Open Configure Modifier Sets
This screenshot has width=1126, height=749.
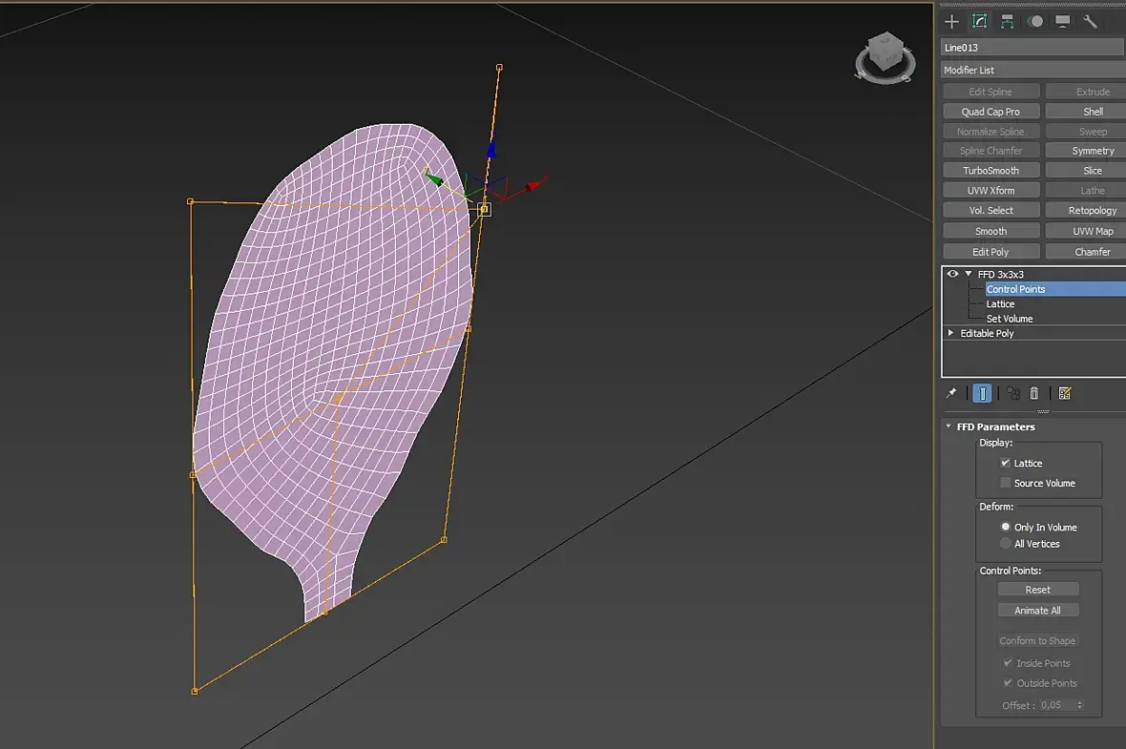1065,393
